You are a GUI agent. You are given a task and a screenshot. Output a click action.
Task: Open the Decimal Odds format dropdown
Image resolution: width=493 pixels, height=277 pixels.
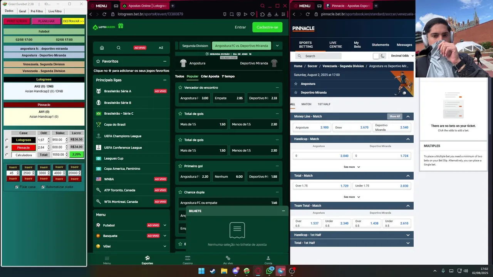pyautogui.click(x=402, y=56)
